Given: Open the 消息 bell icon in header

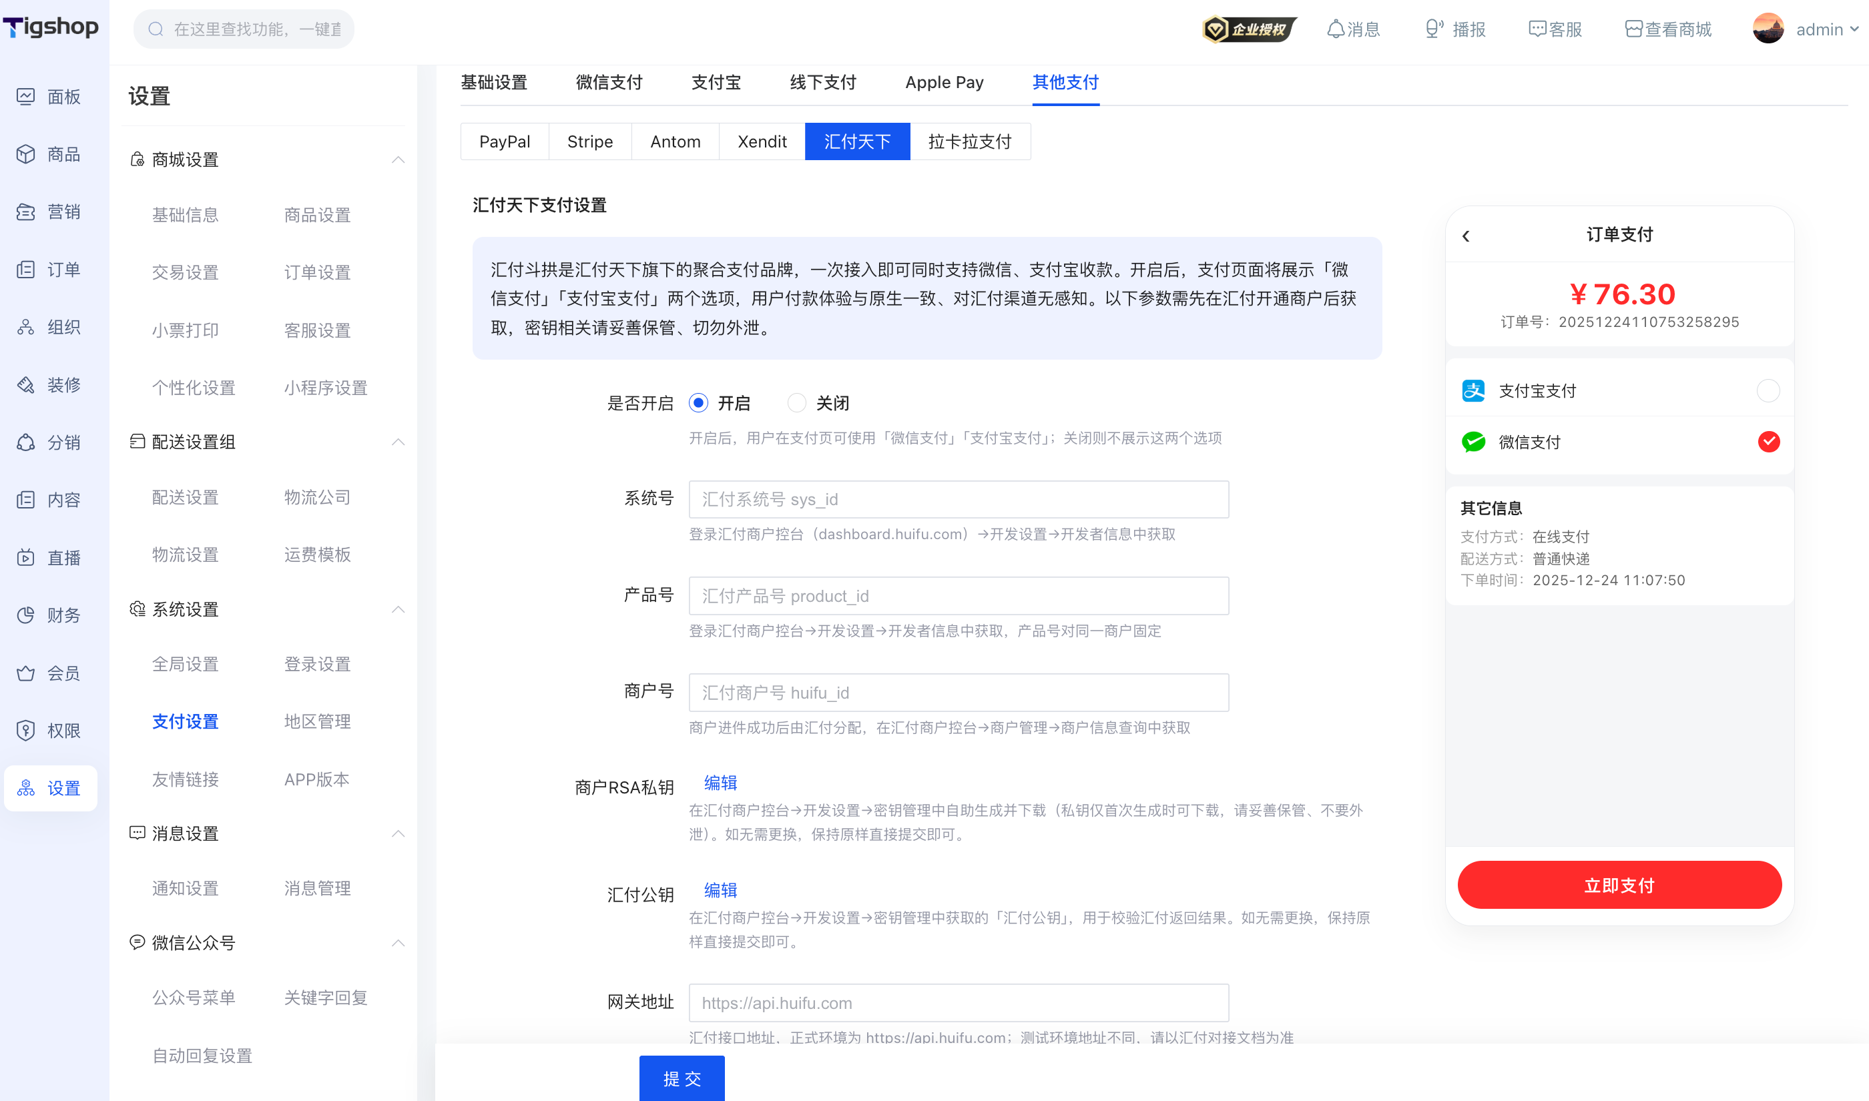Looking at the screenshot, I should point(1335,29).
